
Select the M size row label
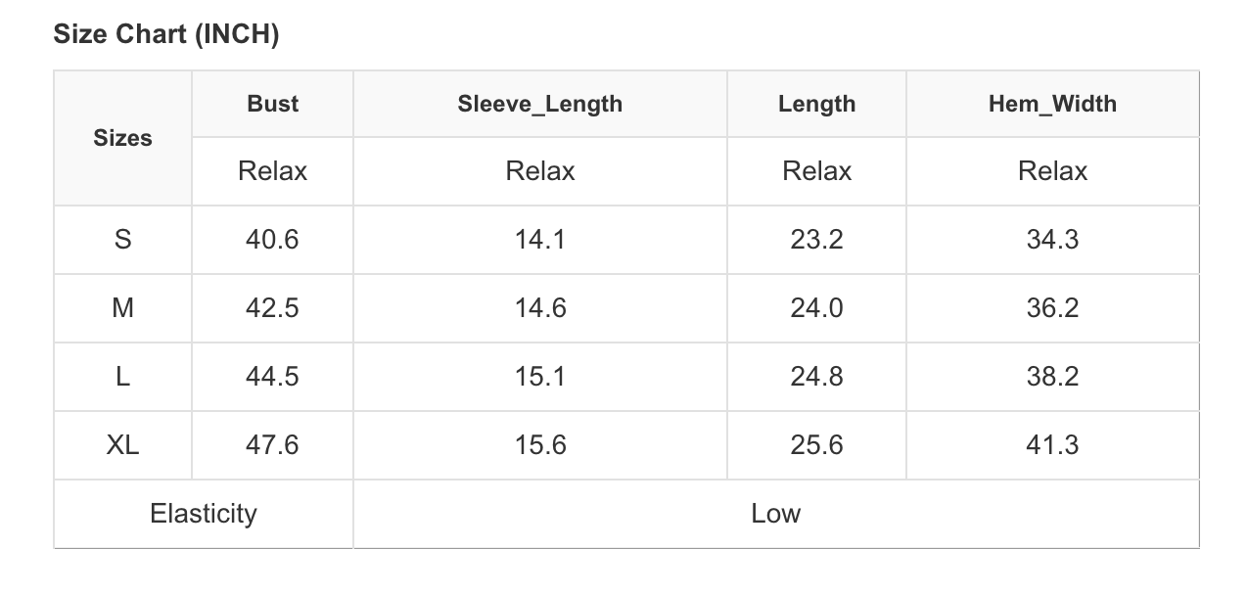tap(122, 308)
